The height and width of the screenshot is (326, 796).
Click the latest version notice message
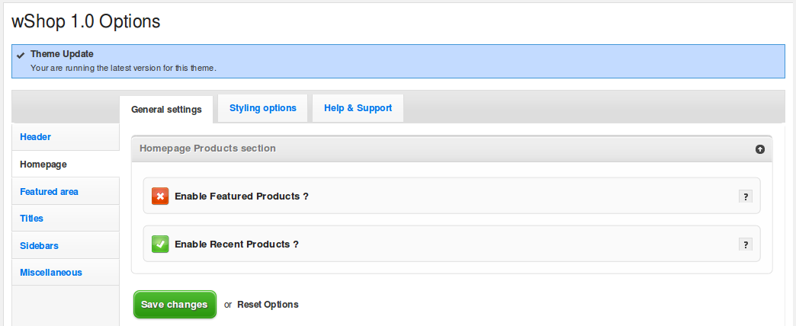click(124, 68)
